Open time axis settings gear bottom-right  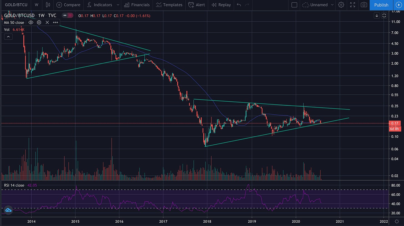pos(397,221)
